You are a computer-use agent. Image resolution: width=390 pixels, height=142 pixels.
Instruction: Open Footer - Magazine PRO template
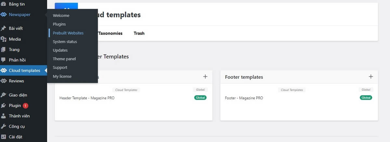244,98
